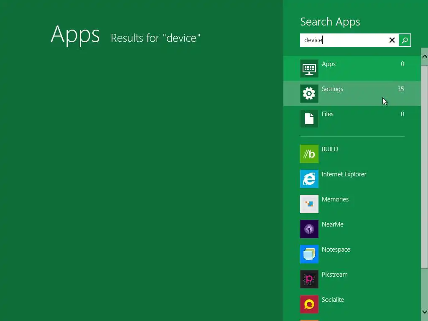Viewport: 428px width, 321px height.
Task: Click the Memories text label
Action: [x=335, y=199]
